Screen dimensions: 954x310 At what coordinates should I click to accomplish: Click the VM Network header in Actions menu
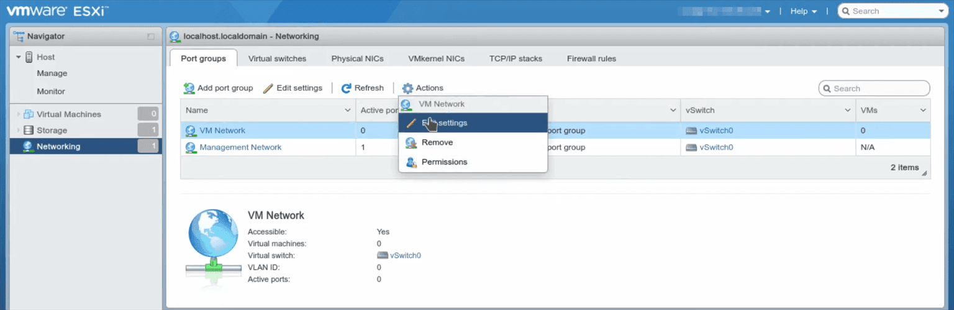tap(473, 104)
